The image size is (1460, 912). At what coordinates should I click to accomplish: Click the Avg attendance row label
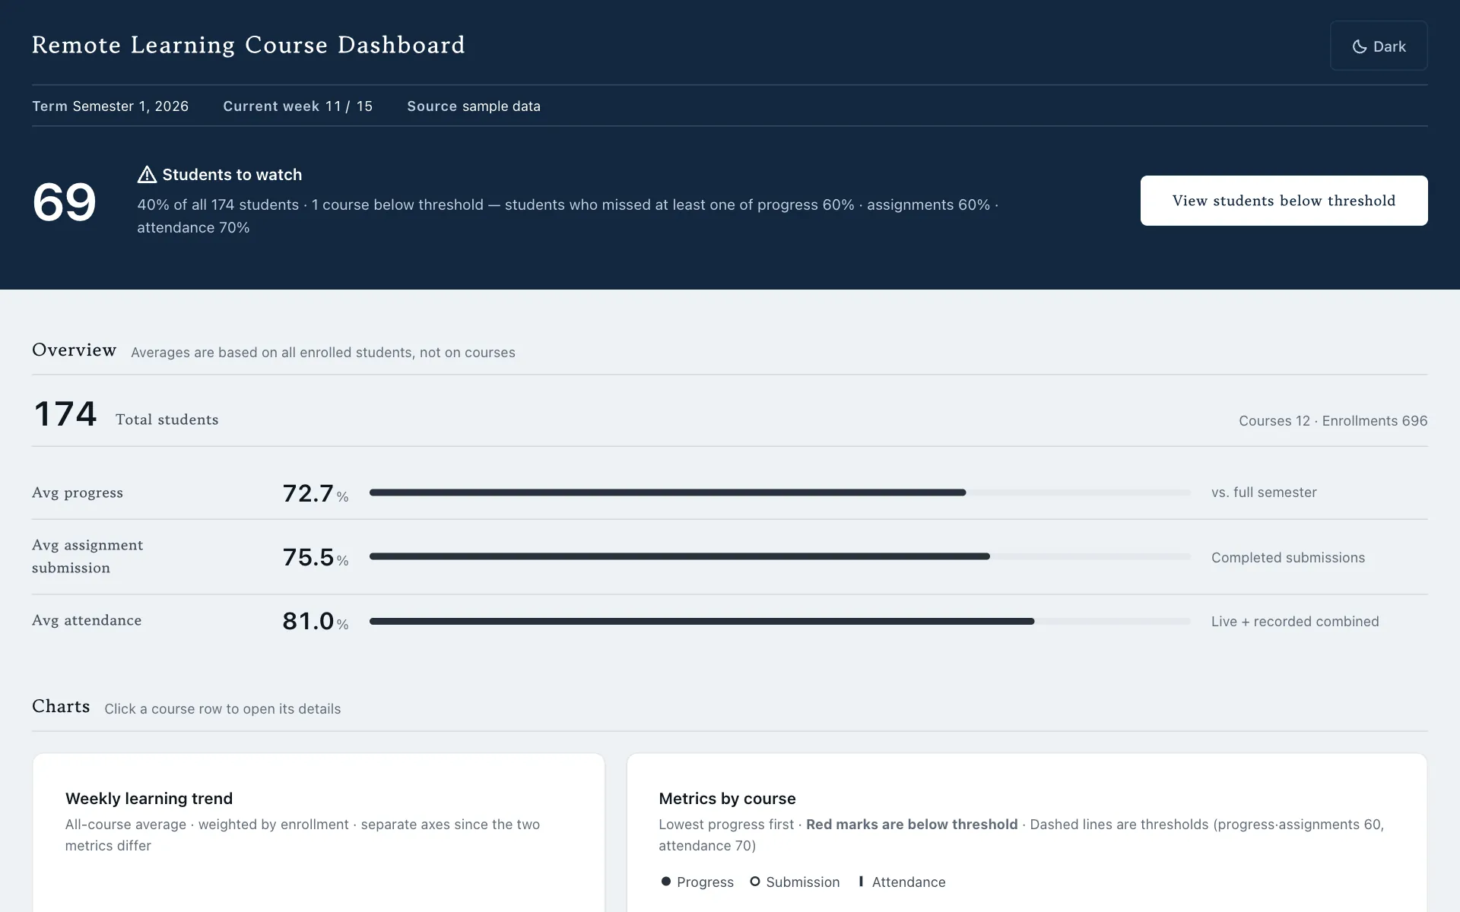pyautogui.click(x=87, y=620)
